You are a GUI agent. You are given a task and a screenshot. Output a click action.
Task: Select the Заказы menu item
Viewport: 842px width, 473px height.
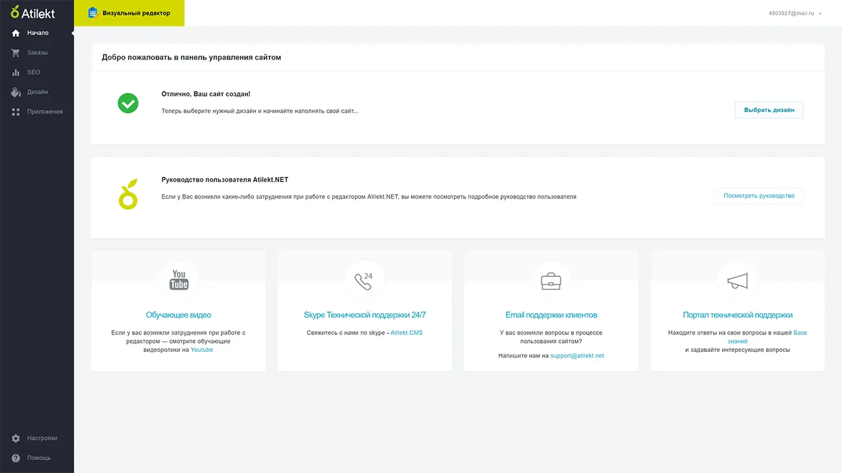37,52
